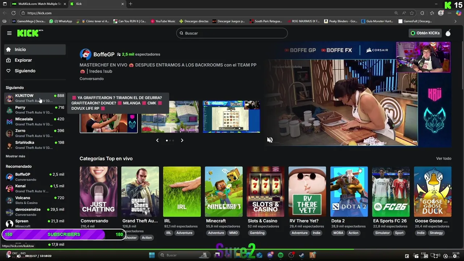Image resolution: width=464 pixels, height=261 pixels.
Task: Open Can You RUN It bookmark
Action: pos(129,21)
